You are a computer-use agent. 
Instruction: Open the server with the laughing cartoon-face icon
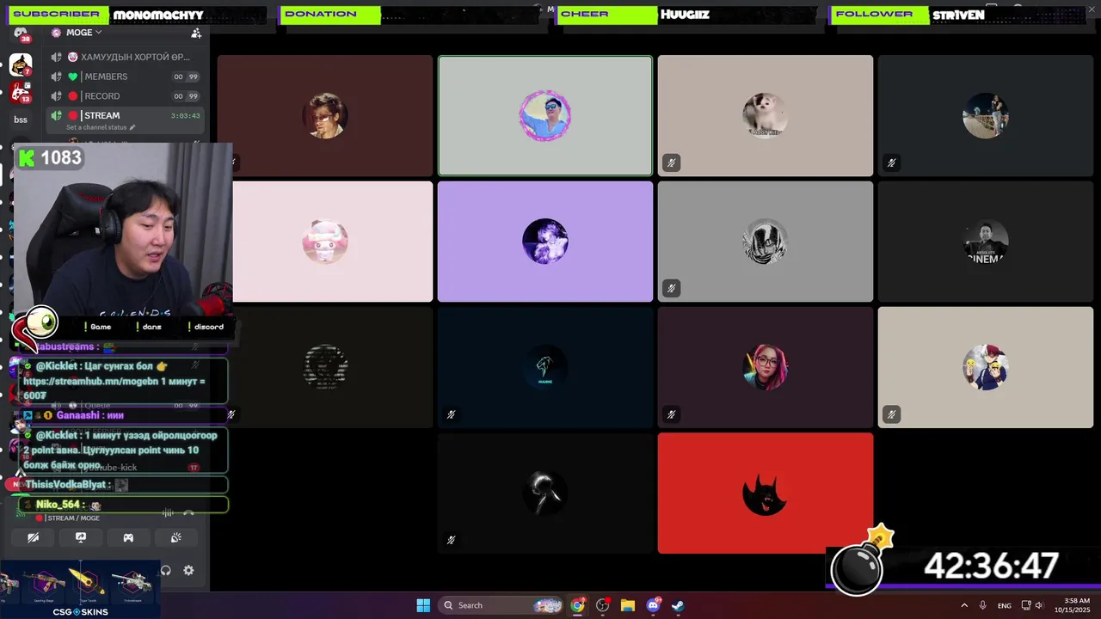(21, 64)
